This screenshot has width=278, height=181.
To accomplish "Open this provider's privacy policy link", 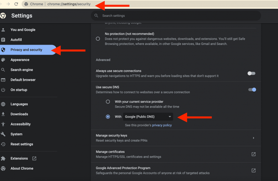I will (162, 125).
